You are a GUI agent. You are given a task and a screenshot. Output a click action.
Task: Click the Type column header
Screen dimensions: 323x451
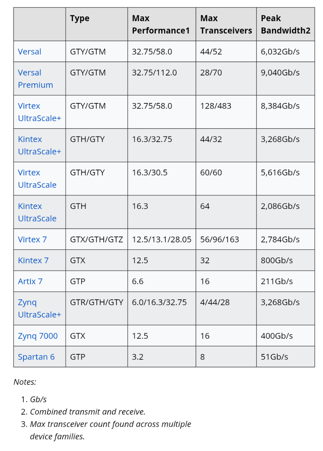click(80, 19)
